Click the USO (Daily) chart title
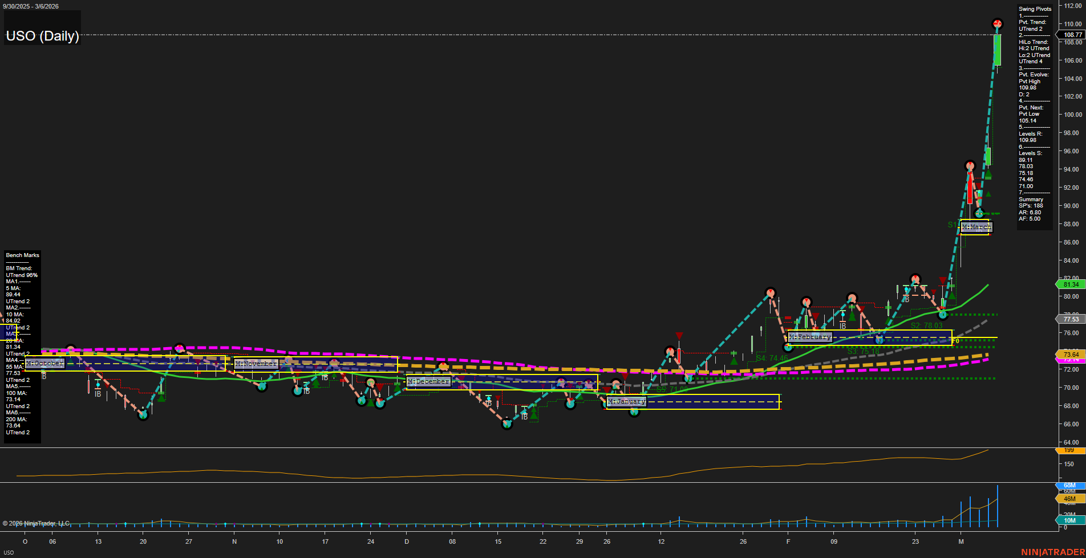This screenshot has width=1086, height=558. pos(42,35)
